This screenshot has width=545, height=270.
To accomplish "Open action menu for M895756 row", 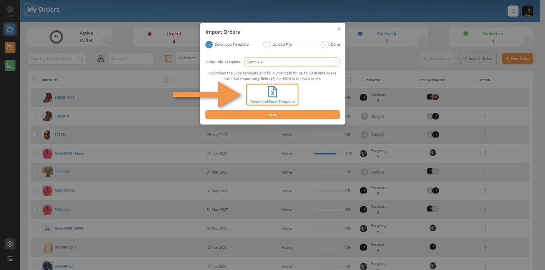I will 486,209.
